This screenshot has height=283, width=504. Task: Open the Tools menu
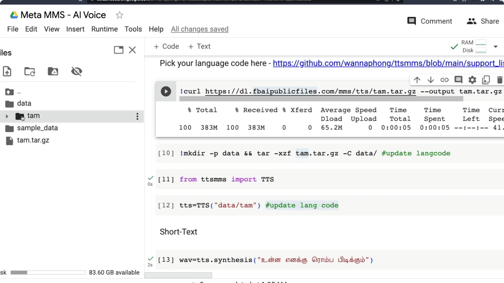pos(133,29)
